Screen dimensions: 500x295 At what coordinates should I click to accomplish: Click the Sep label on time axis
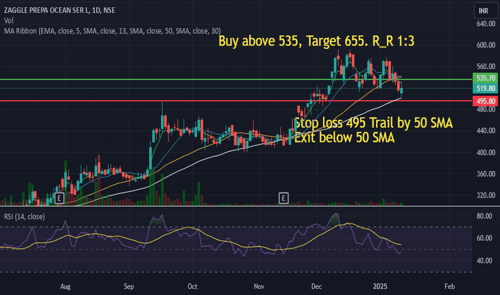pyautogui.click(x=129, y=286)
